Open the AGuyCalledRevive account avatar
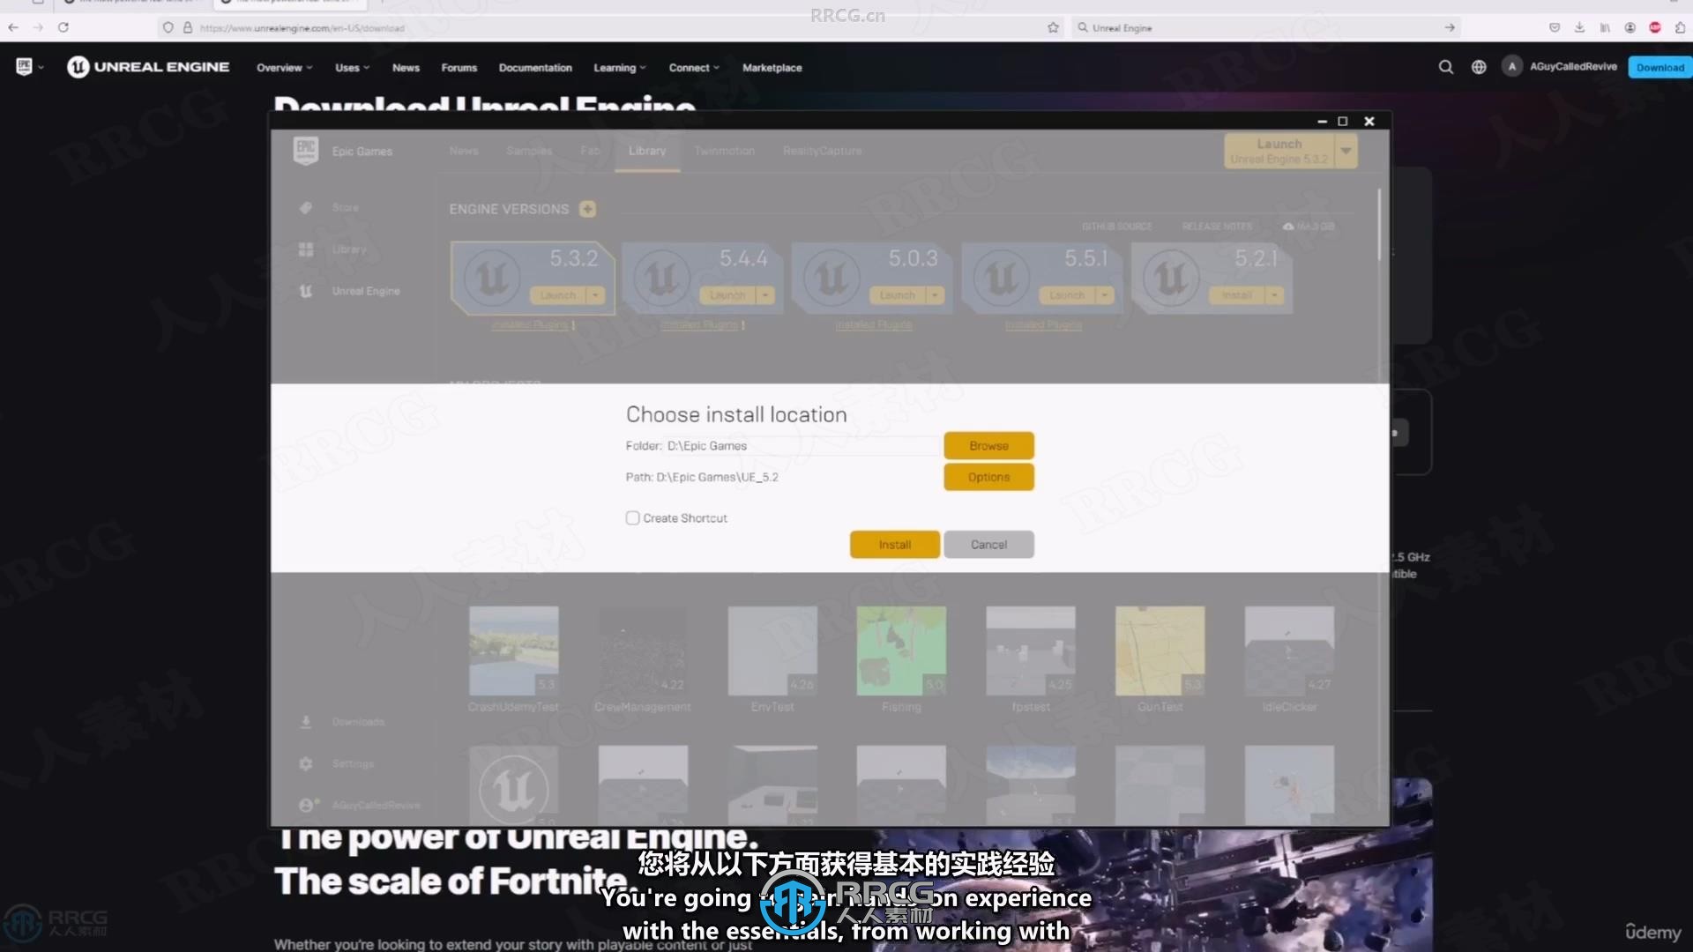The image size is (1693, 952). pyautogui.click(x=1512, y=67)
